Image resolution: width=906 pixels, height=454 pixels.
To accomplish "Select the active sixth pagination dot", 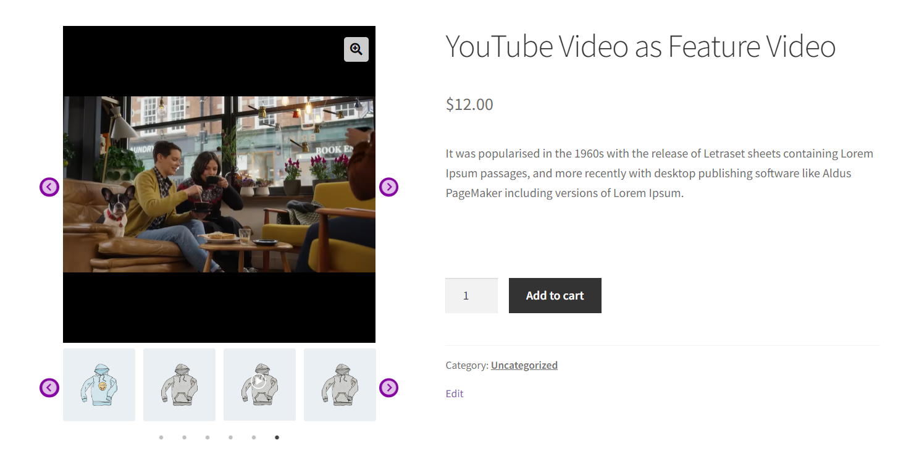I will [277, 437].
